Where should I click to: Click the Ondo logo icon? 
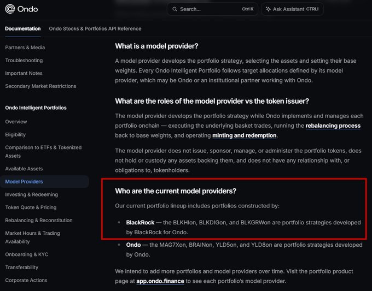[10, 9]
